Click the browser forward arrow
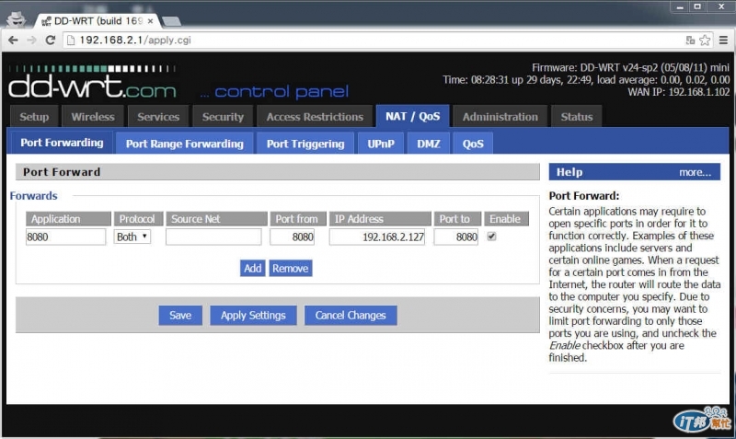Screen dimensions: 736x439 click(31, 40)
